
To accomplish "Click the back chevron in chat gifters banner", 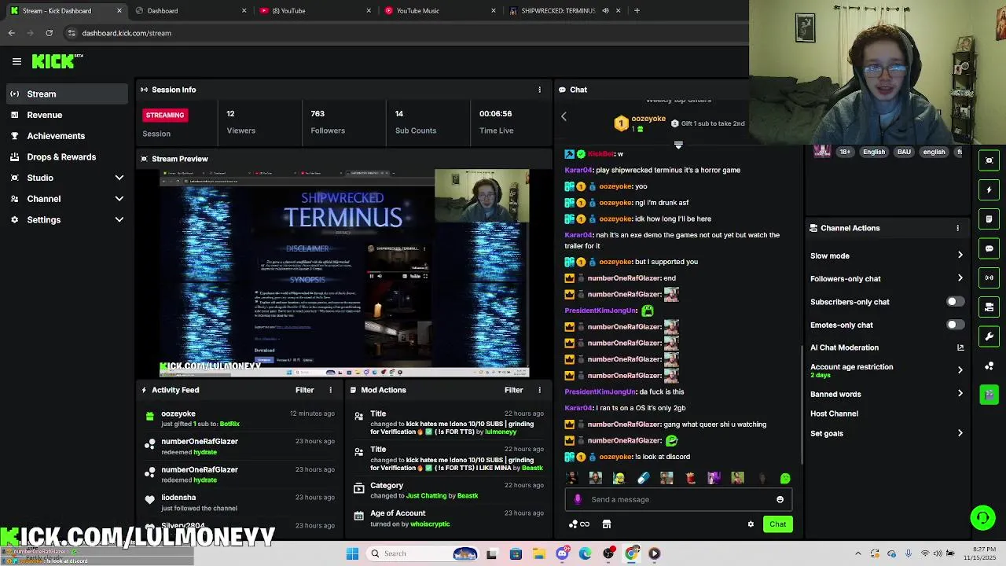I will pos(564,116).
